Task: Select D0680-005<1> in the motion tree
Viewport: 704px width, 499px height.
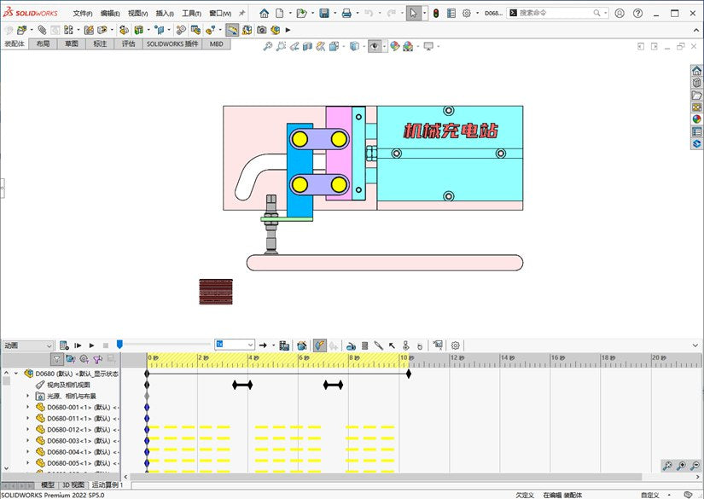Action: click(x=76, y=463)
